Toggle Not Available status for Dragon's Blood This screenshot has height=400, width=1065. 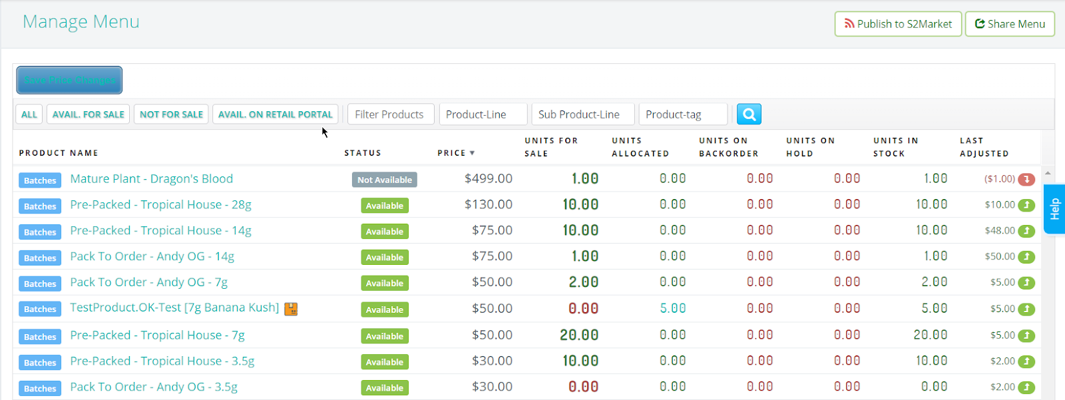384,180
